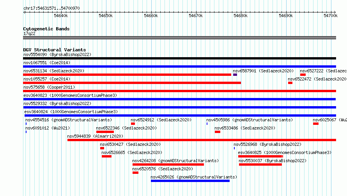This screenshot has height=196, width=347.
Task: Click the red nsv6531134 variant bar
Action: (x=127, y=75)
